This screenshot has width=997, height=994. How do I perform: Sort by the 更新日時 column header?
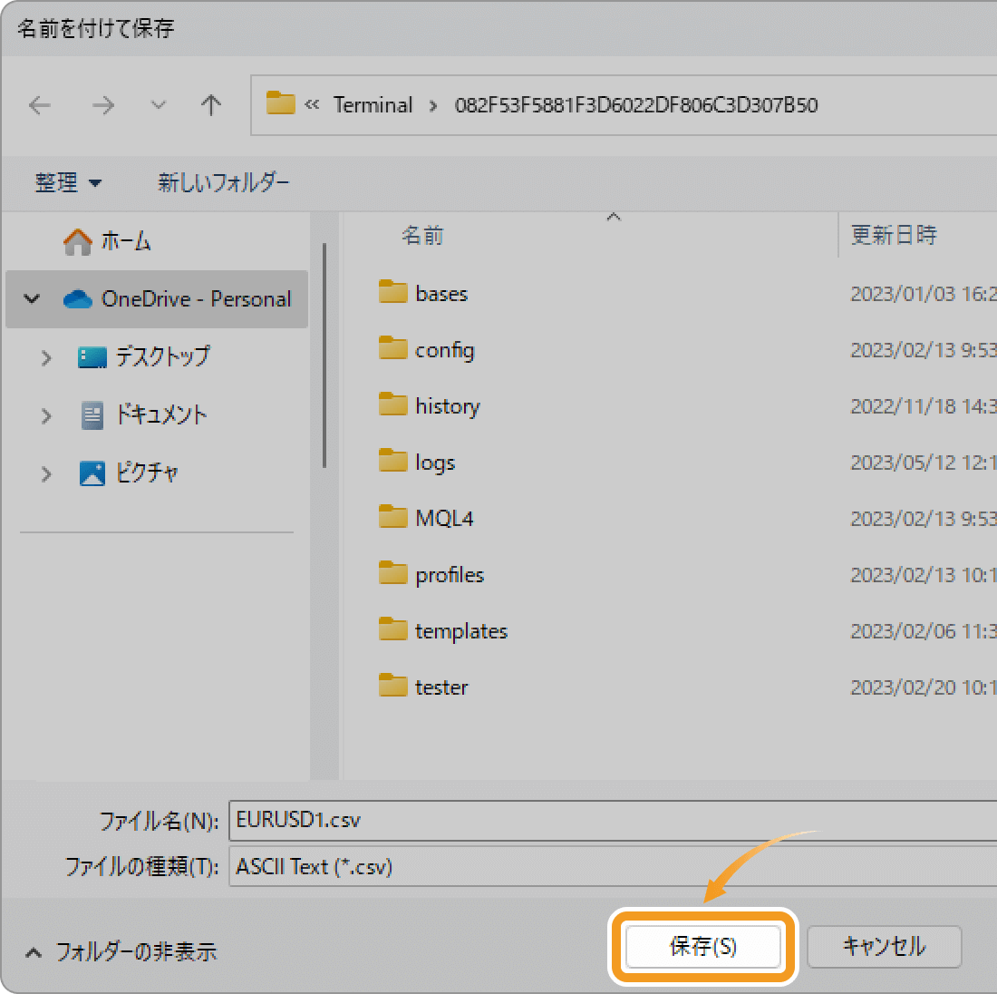pyautogui.click(x=894, y=236)
